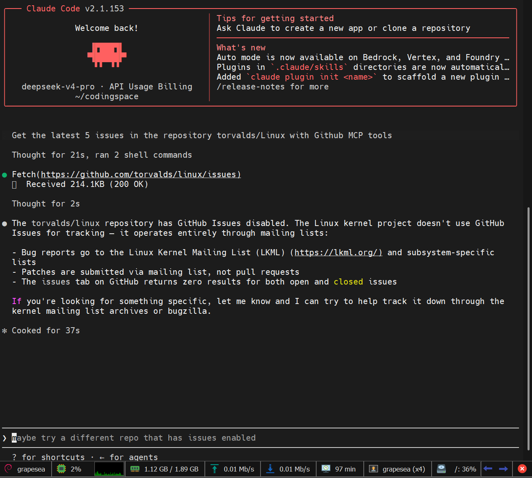Focus the prompt input with suggested text
This screenshot has height=478, width=532.
click(x=260, y=438)
